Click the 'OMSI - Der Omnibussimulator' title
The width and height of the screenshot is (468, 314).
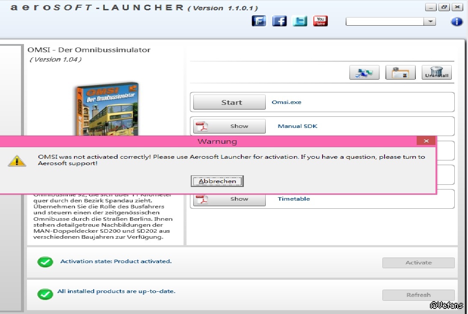[x=89, y=50]
